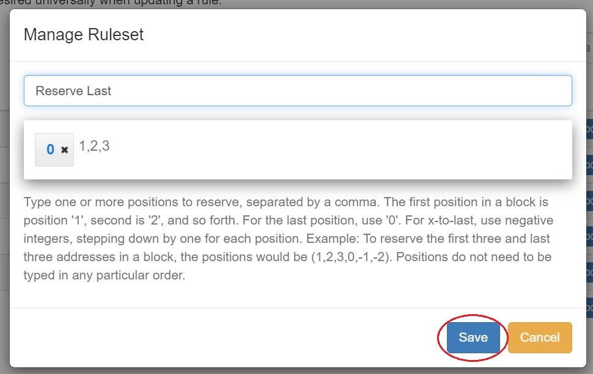Cancel the Manage Ruleset dialog

tap(540, 337)
